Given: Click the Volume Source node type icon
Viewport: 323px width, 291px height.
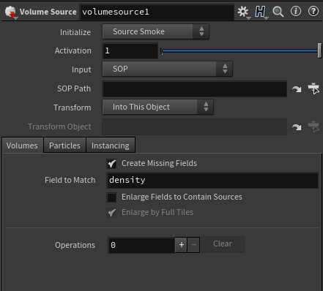Looking at the screenshot, I should (x=10, y=12).
